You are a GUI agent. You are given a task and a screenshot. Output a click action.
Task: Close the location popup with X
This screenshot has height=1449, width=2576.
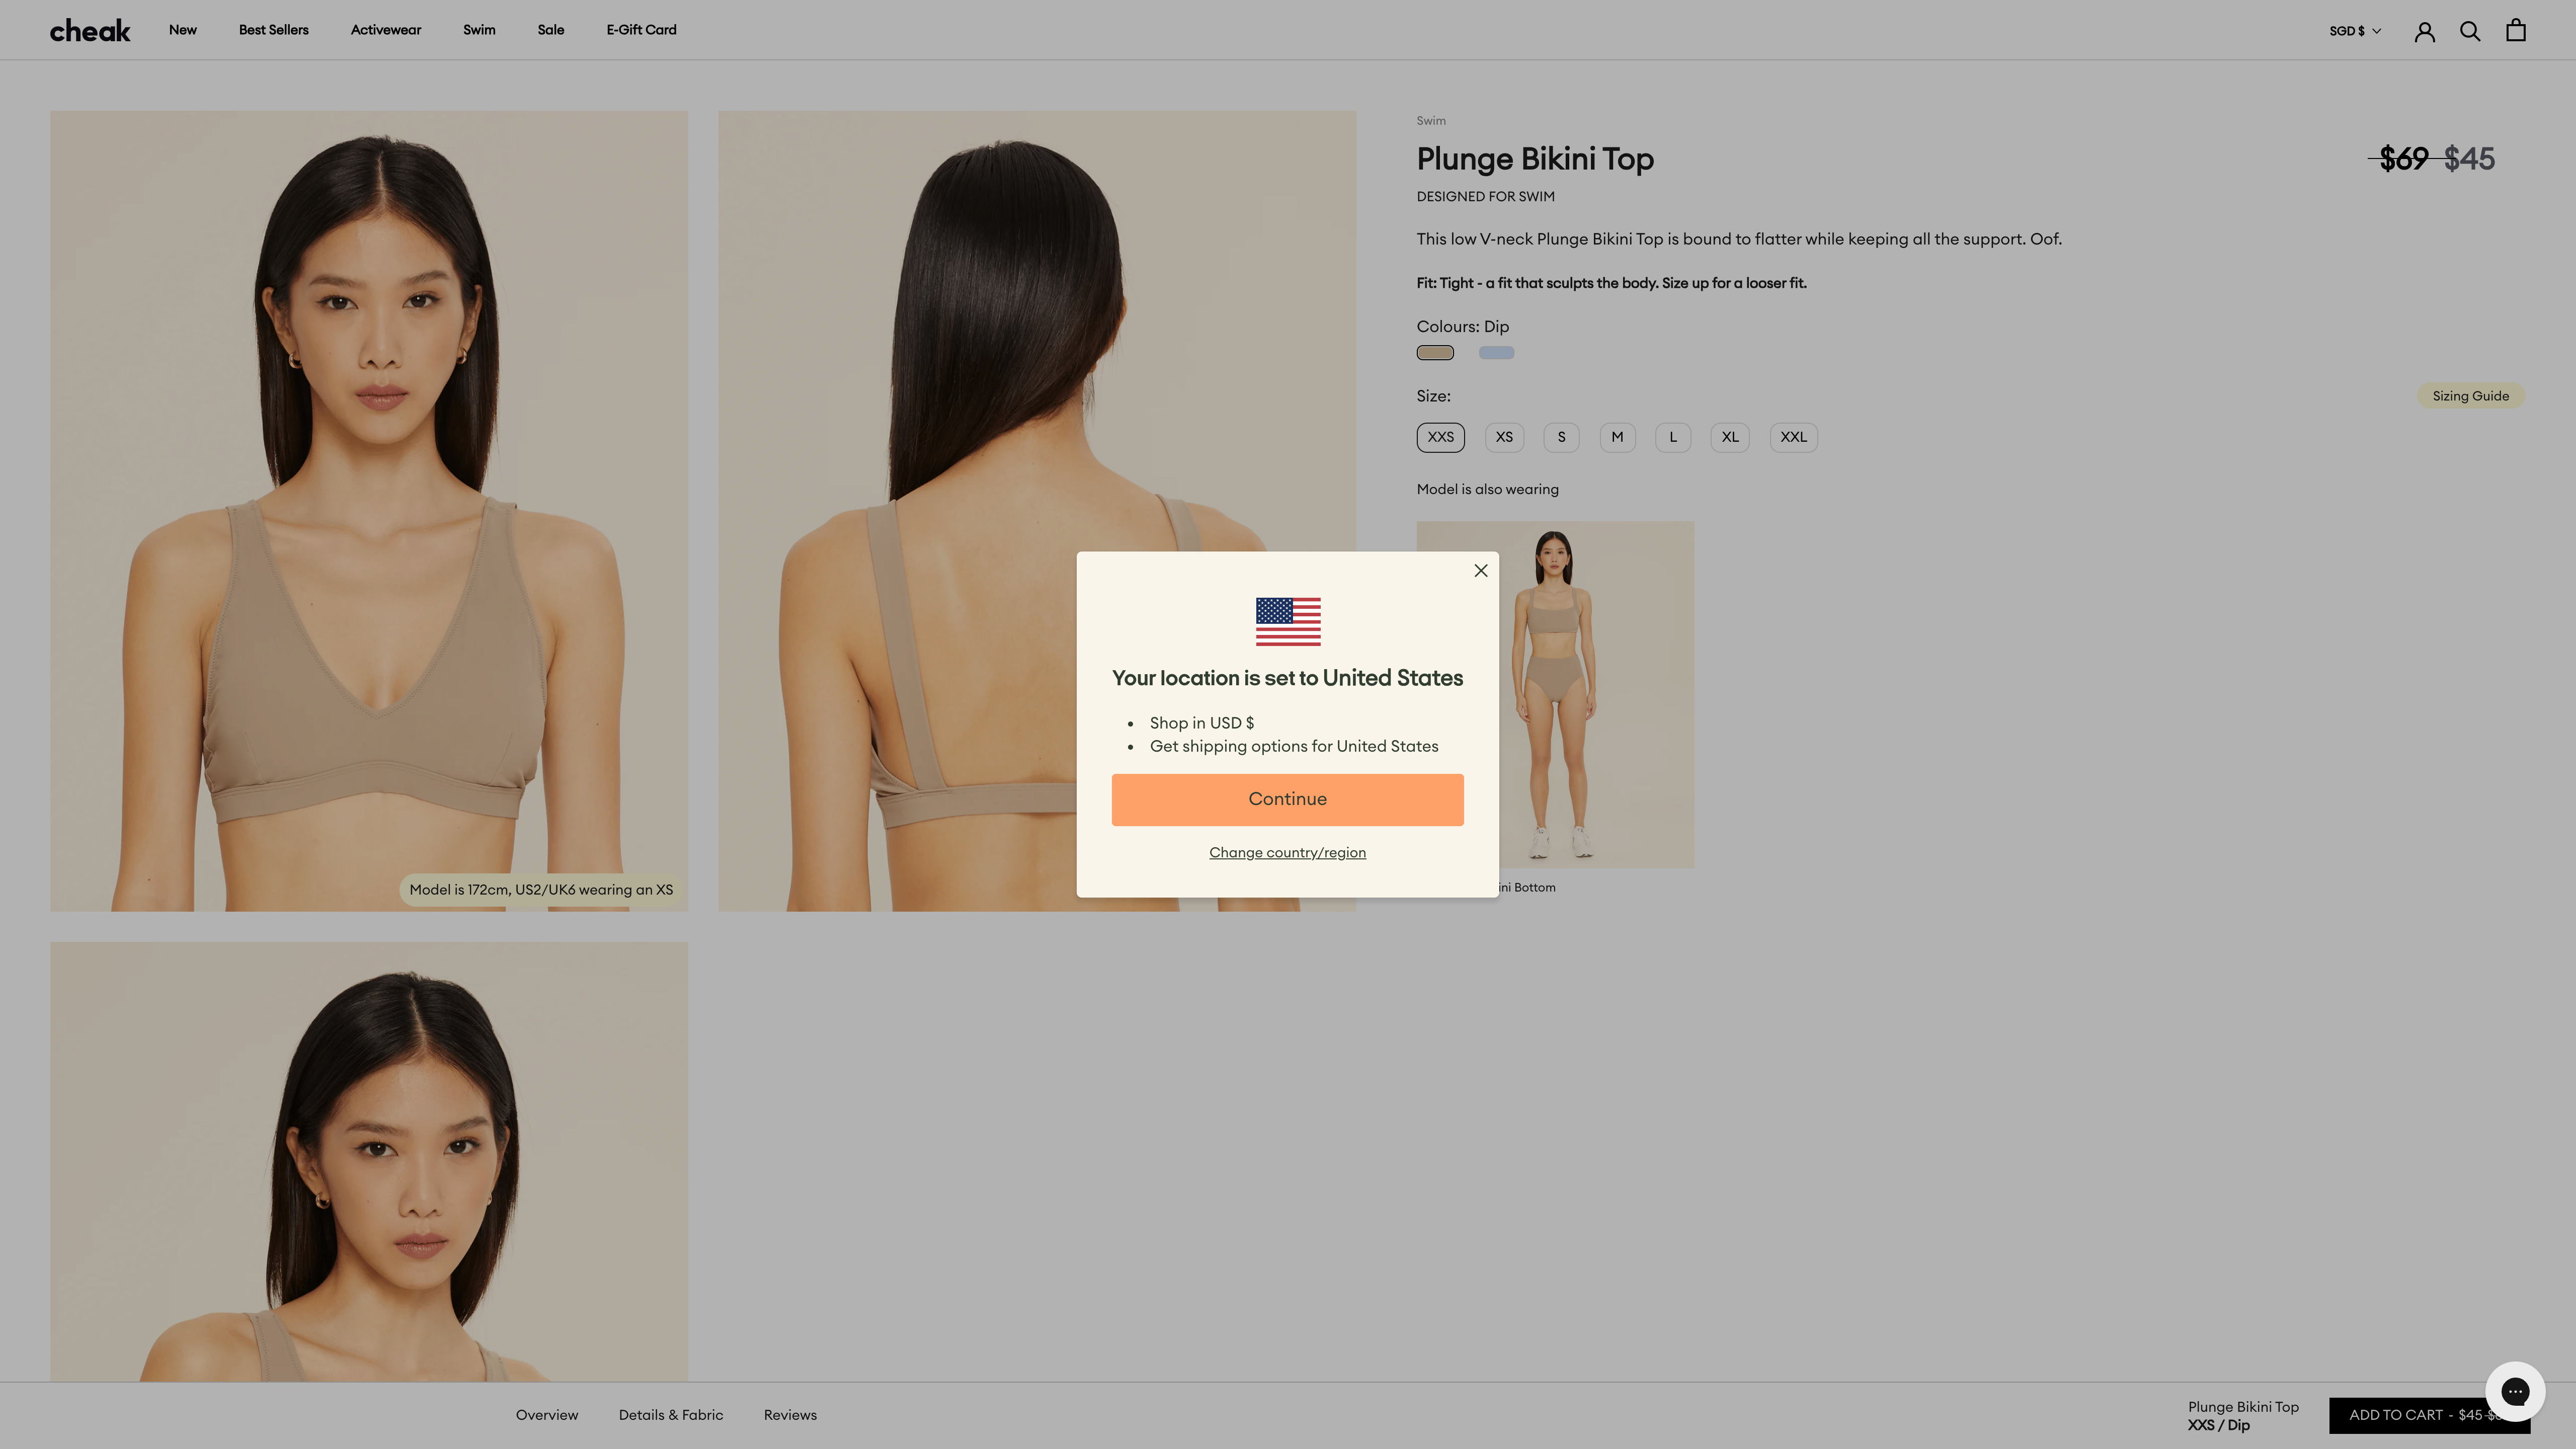tap(1481, 570)
